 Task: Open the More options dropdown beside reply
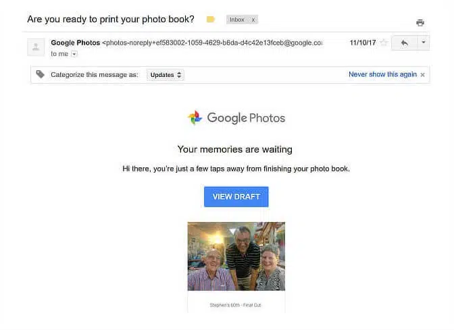[423, 43]
